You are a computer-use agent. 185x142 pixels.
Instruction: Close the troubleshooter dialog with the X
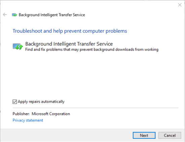[x=180, y=5]
